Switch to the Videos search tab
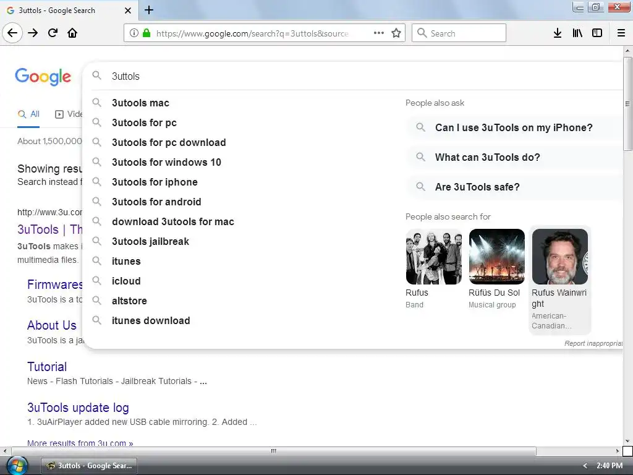This screenshot has width=633, height=475. coord(69,114)
